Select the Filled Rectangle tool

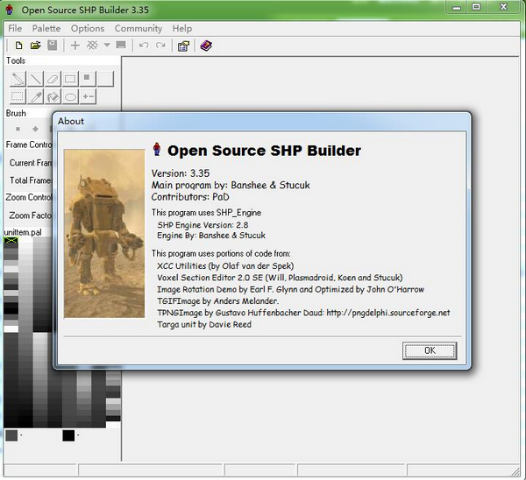coord(88,79)
